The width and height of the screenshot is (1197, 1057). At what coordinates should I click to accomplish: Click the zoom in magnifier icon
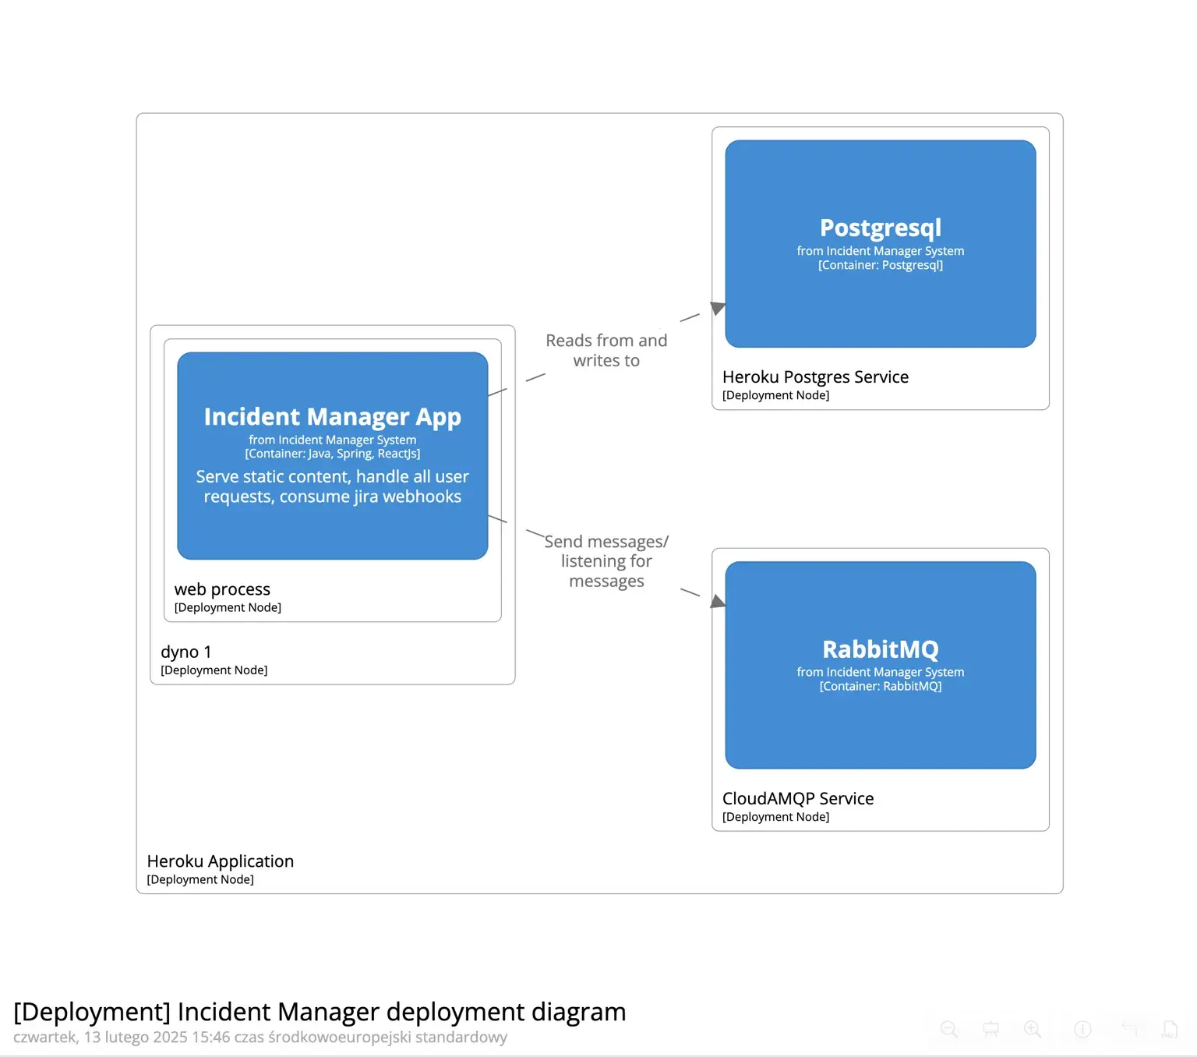point(1033,1029)
